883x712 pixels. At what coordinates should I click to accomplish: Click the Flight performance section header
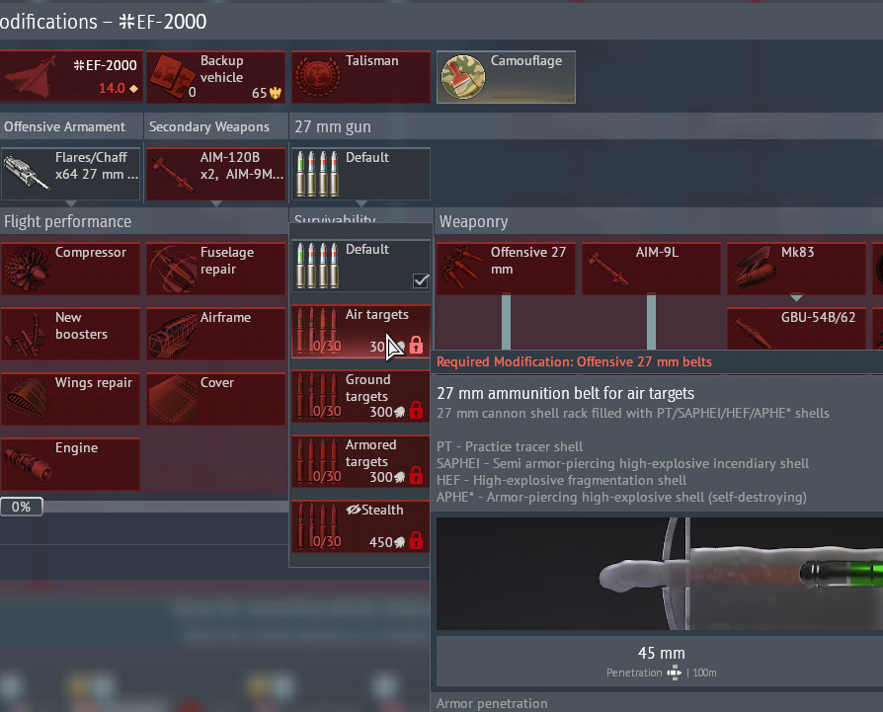67,222
